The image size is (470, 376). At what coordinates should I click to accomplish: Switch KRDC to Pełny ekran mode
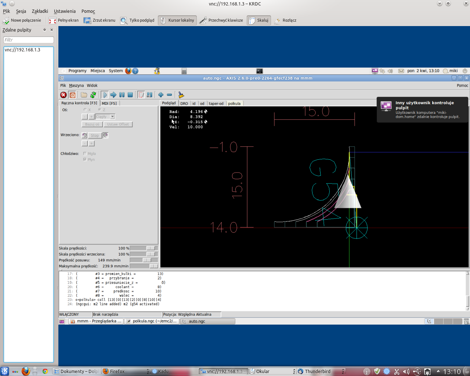64,20
